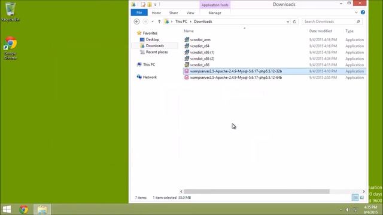
Task: Click Downloads in the address breadcrumb
Action: 203,21
